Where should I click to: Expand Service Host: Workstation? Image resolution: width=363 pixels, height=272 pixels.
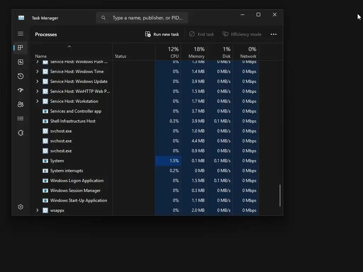point(37,101)
